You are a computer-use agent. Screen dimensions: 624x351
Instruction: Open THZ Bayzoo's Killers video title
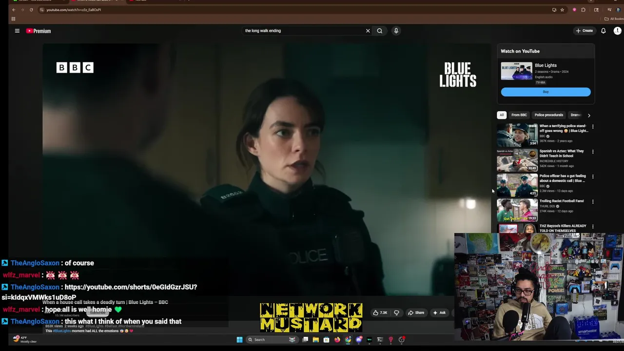pyautogui.click(x=563, y=228)
